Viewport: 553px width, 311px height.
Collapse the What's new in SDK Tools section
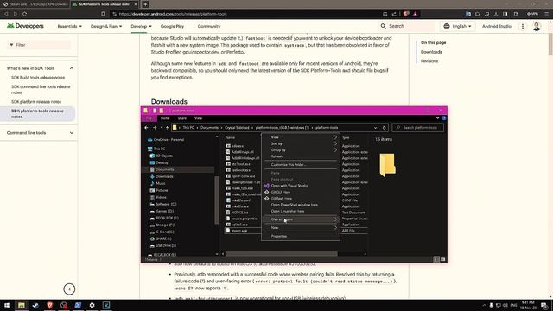pyautogui.click(x=72, y=68)
